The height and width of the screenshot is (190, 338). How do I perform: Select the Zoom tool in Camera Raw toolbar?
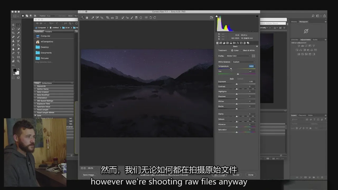pyautogui.click(x=82, y=18)
